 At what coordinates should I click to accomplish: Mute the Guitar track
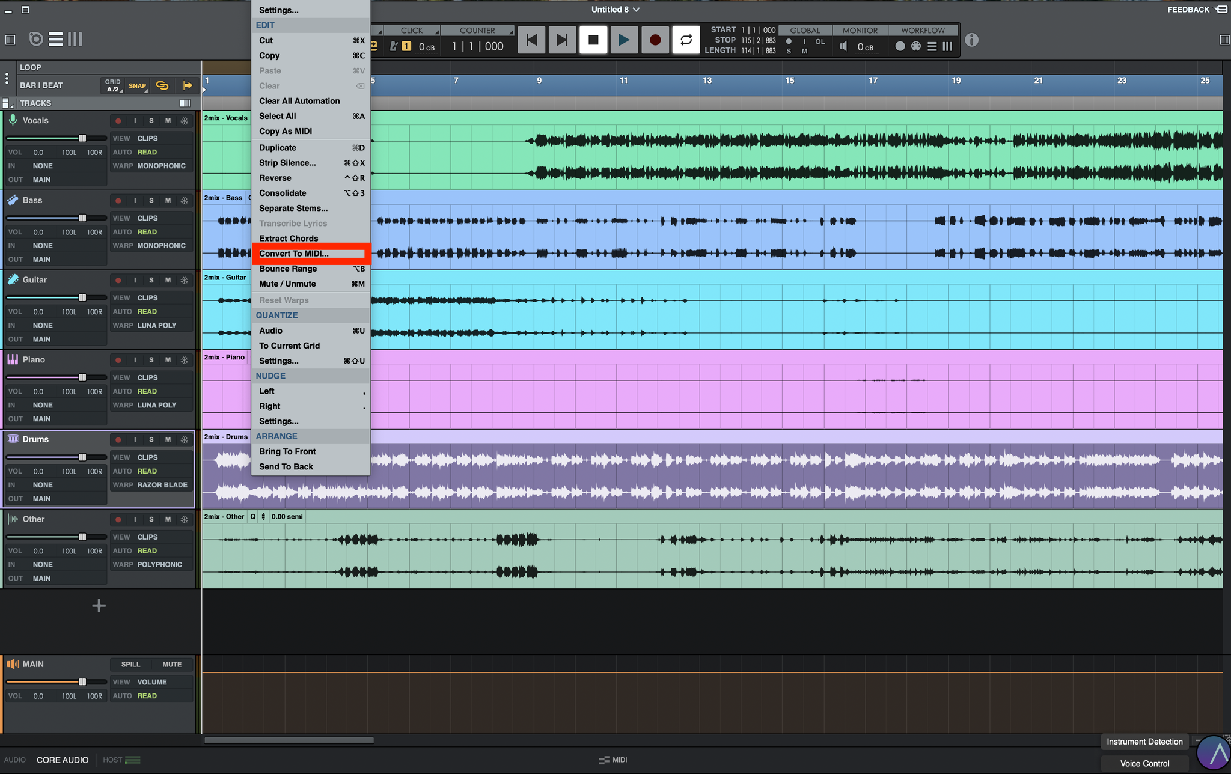tap(168, 281)
